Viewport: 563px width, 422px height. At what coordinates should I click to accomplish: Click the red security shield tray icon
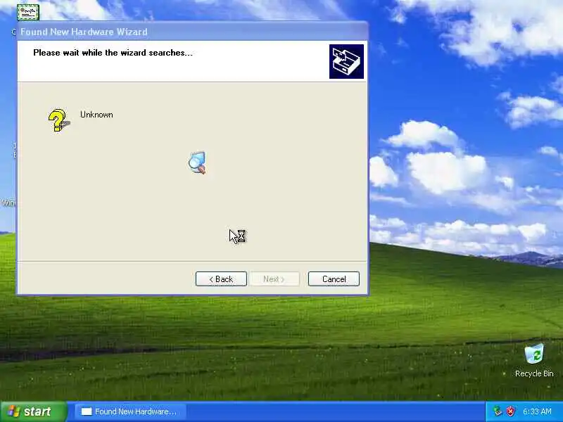coord(510,411)
